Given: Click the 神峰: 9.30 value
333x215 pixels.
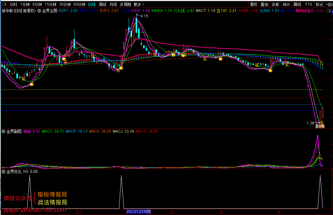Looking at the screenshot, I should coord(31,131).
